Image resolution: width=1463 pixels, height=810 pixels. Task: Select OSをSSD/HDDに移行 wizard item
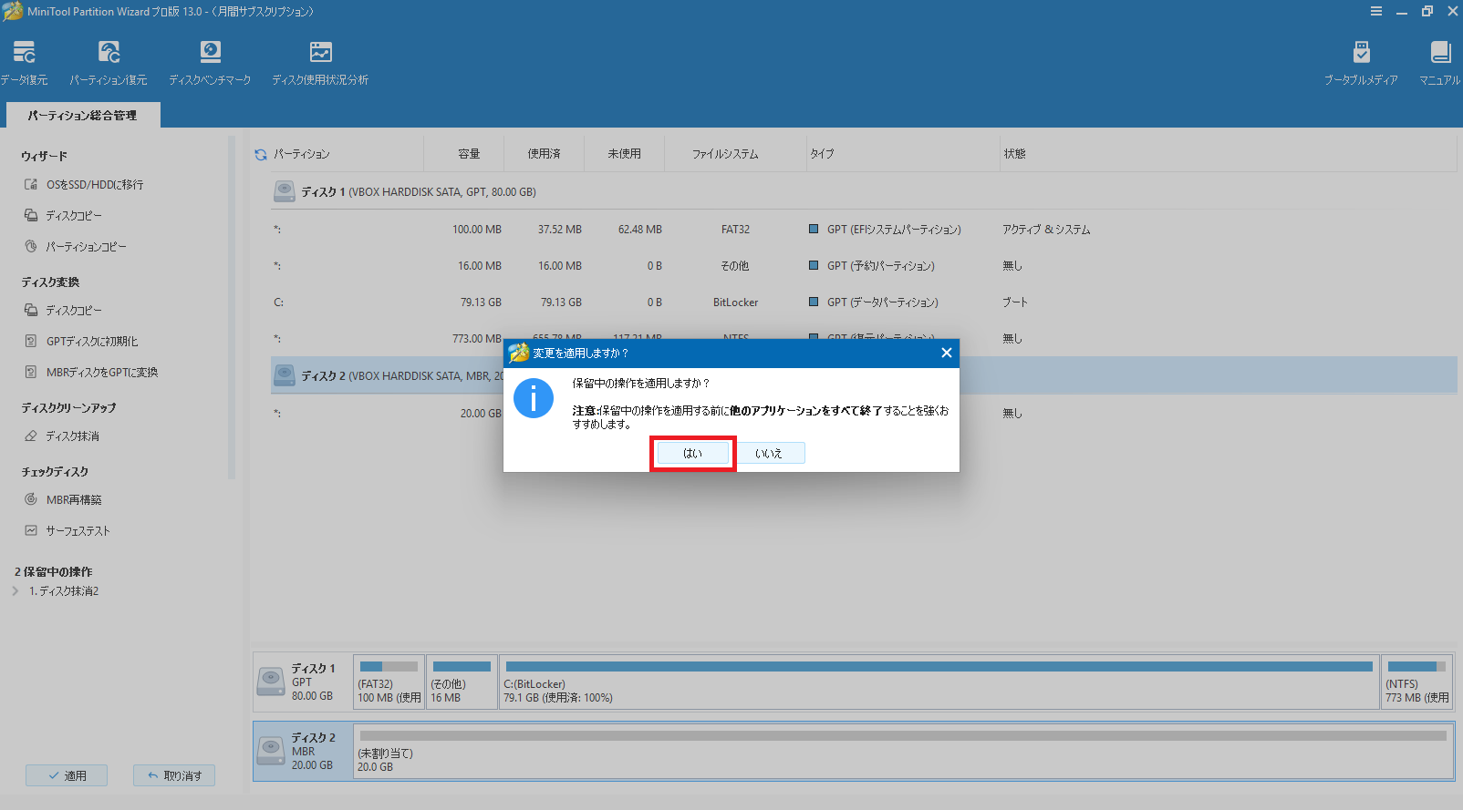click(94, 185)
